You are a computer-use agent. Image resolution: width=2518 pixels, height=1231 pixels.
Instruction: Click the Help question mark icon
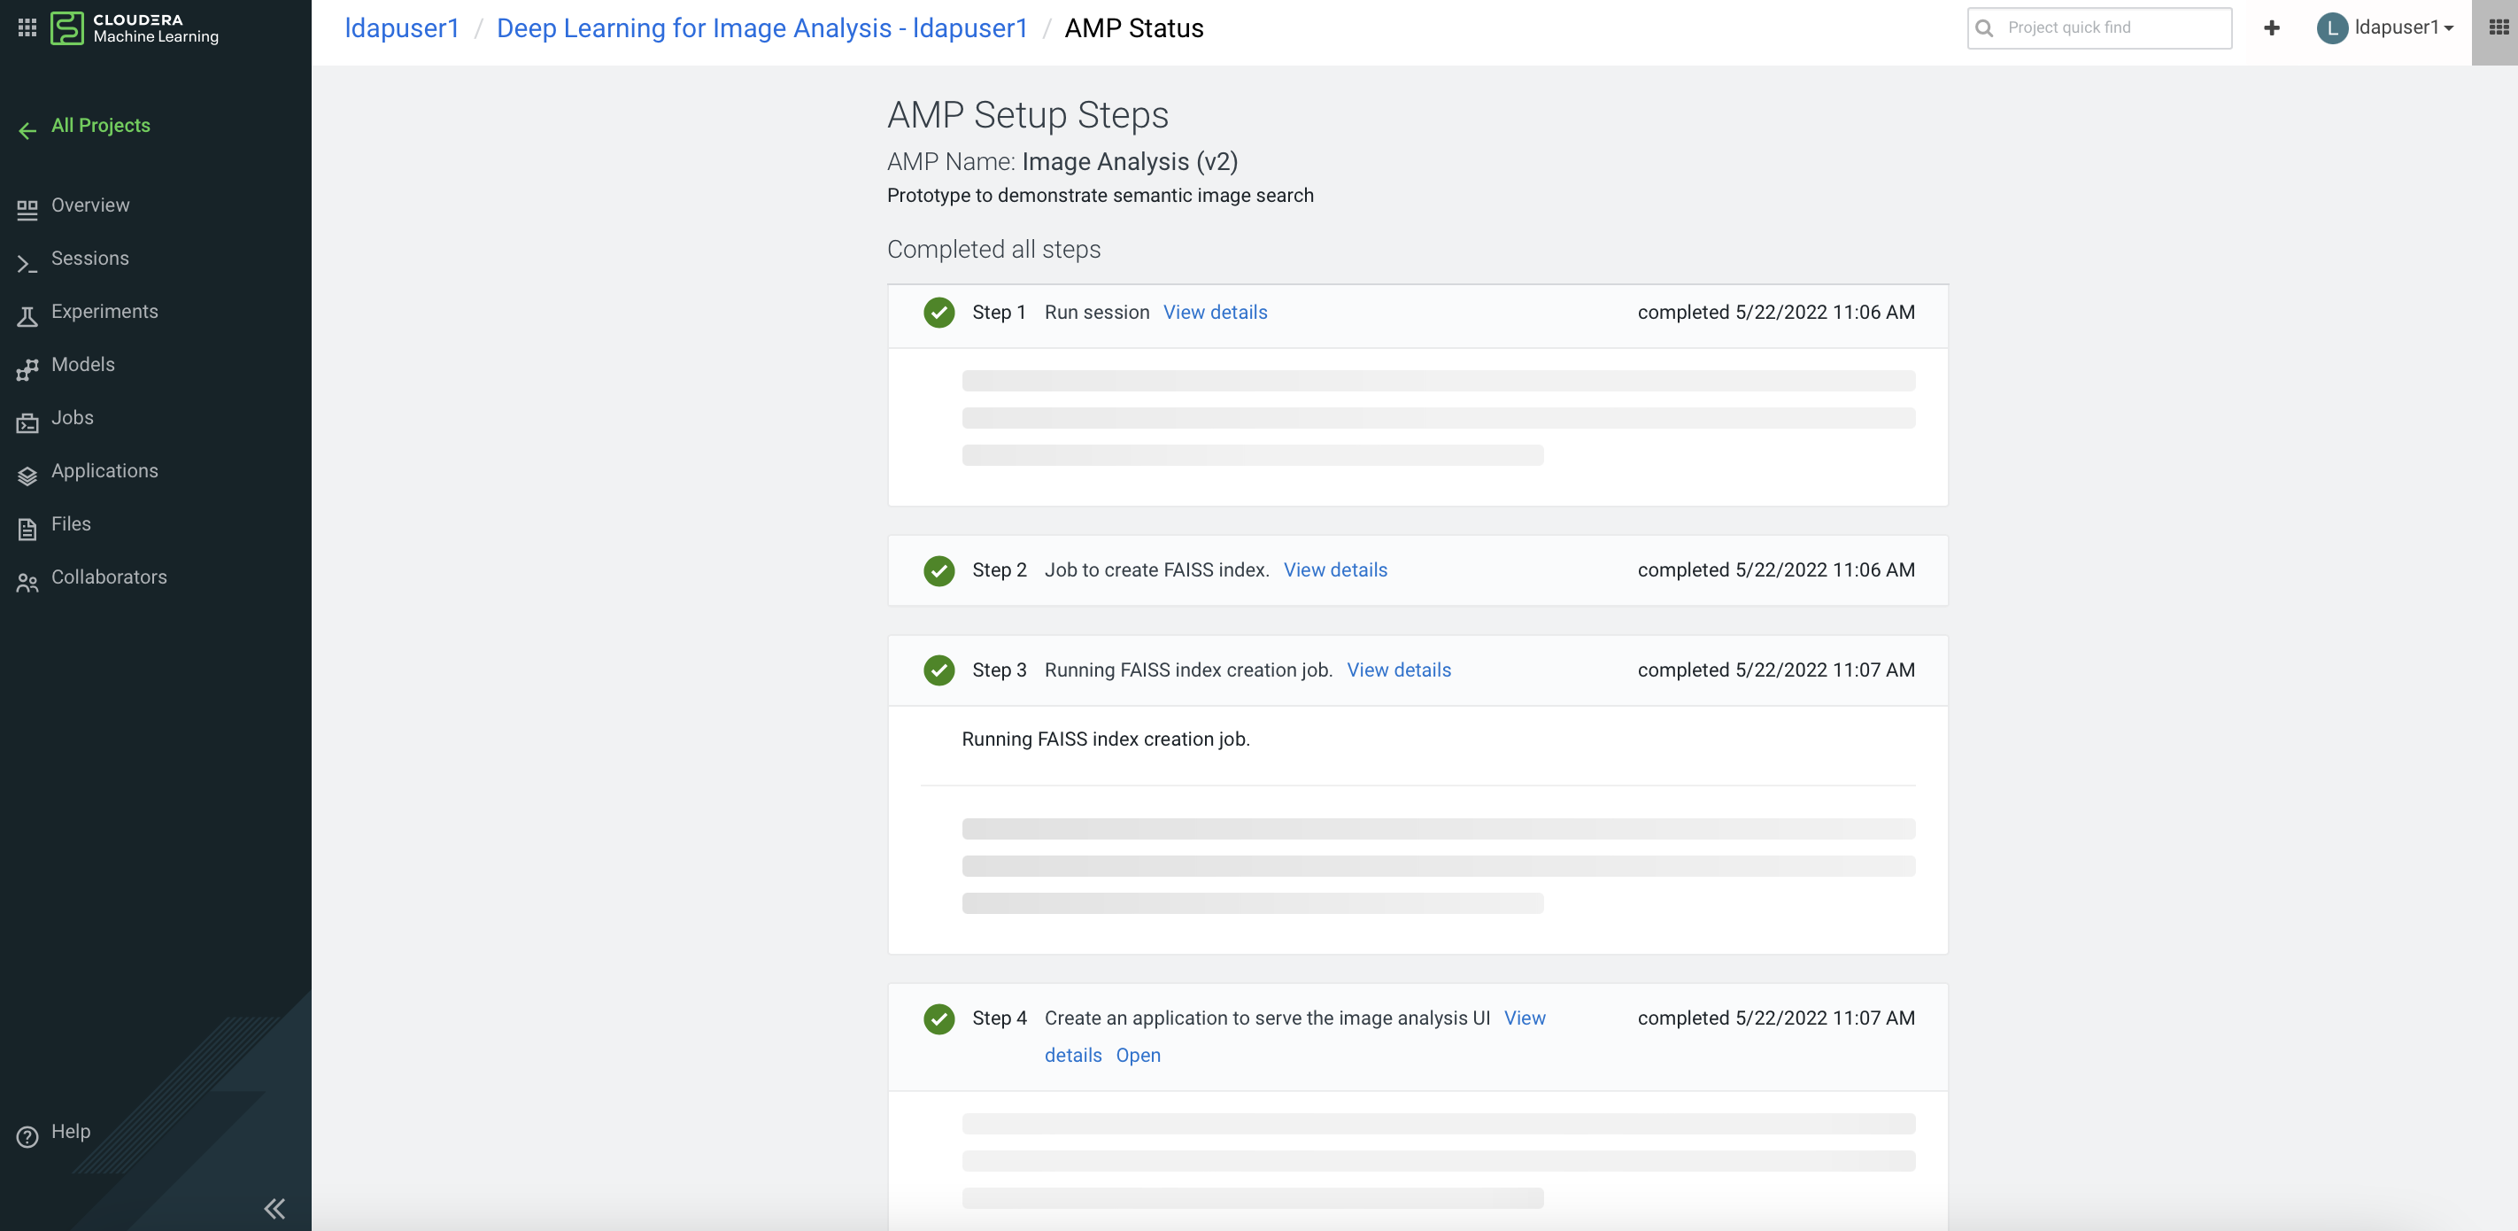pyautogui.click(x=27, y=1135)
